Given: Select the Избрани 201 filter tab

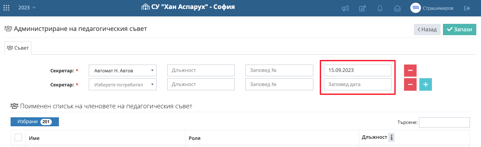Looking at the screenshot, I should (35, 122).
